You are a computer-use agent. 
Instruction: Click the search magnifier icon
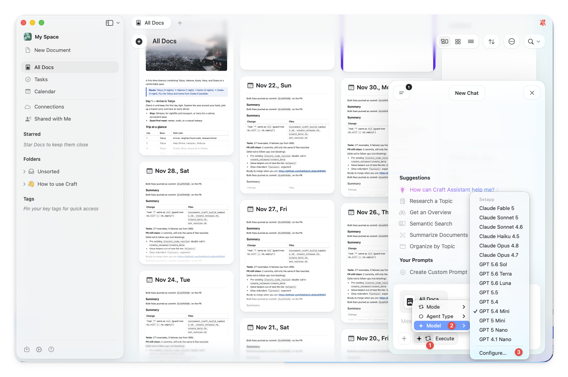pos(530,41)
